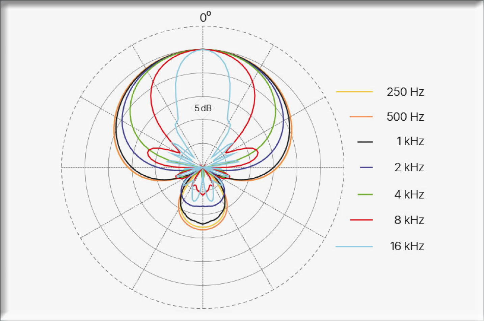Select the "1 kHz" legend label
This screenshot has width=484, height=321.
tap(410, 141)
